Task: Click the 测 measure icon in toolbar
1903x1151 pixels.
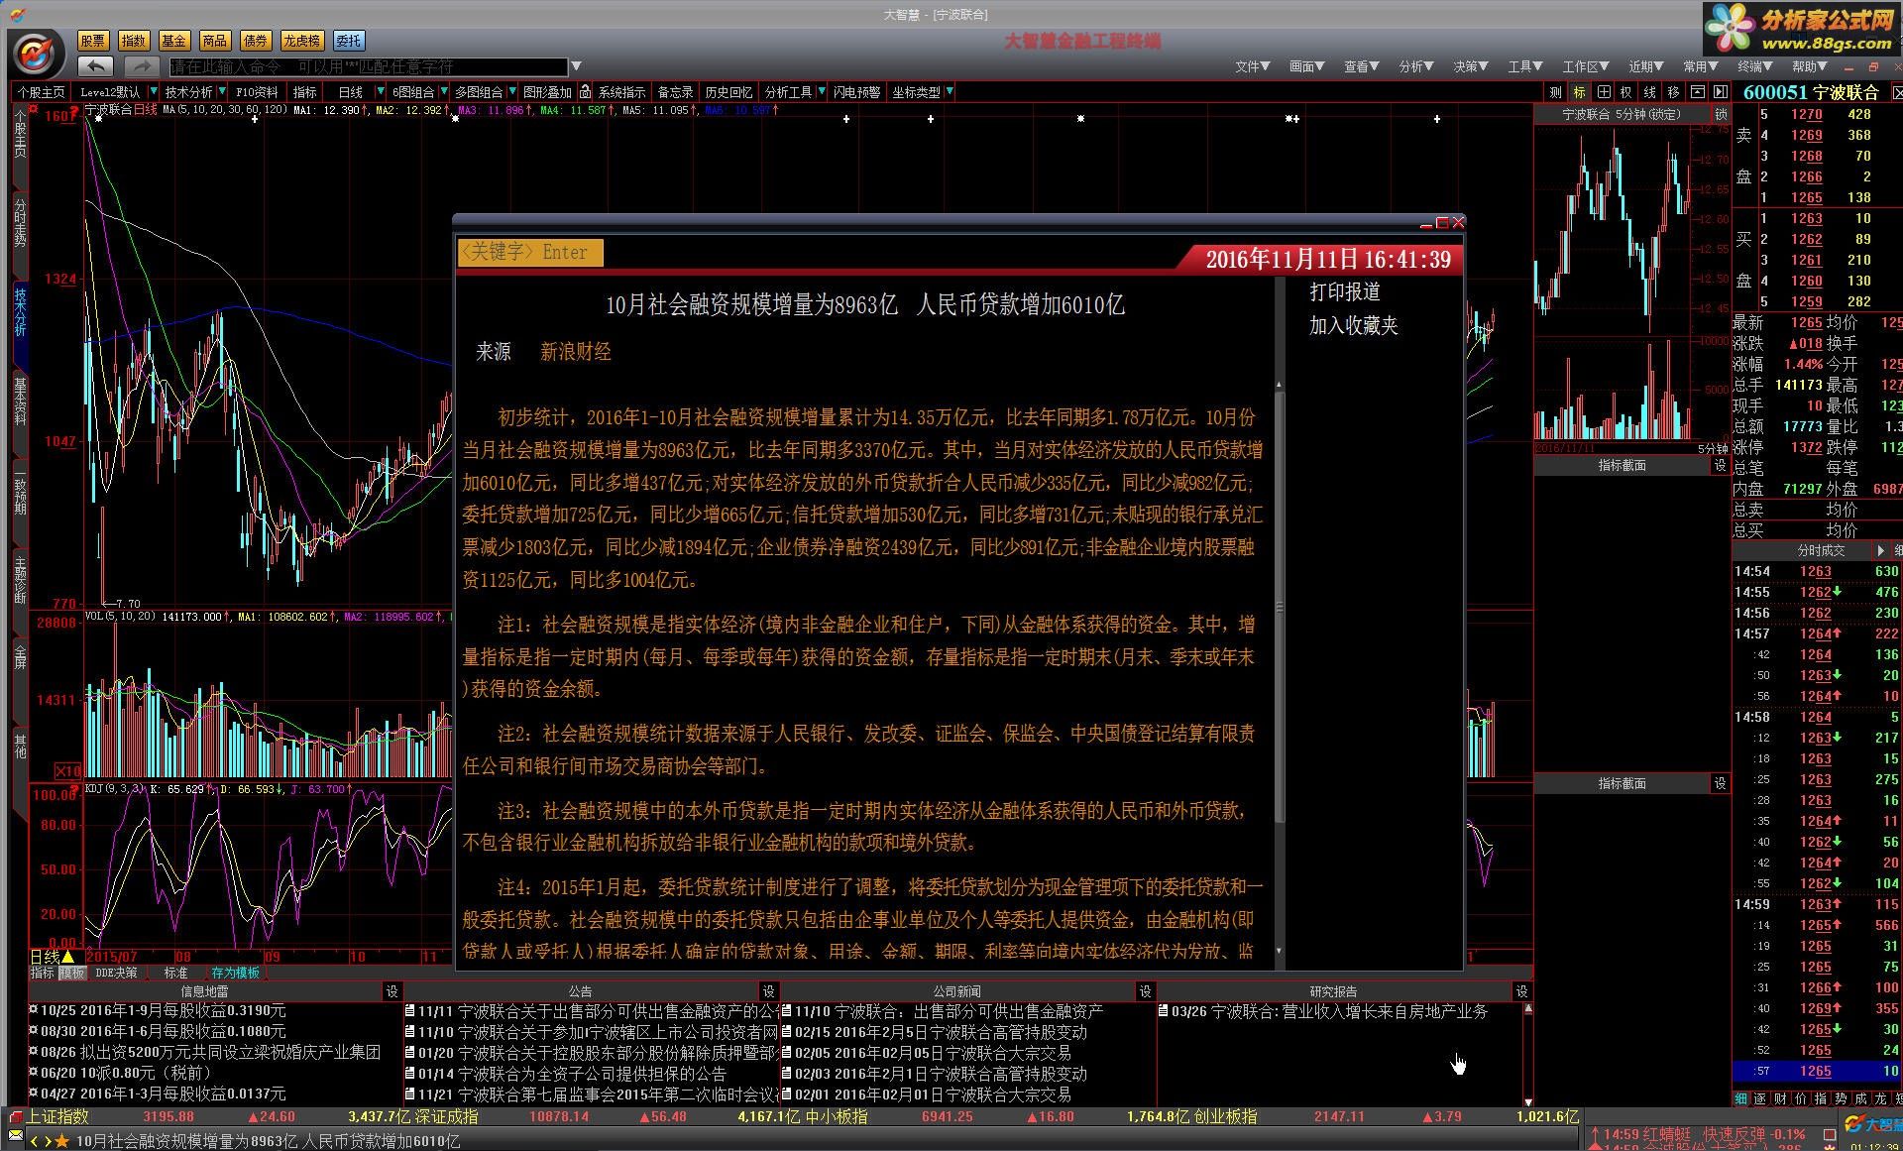Action: [x=1555, y=92]
